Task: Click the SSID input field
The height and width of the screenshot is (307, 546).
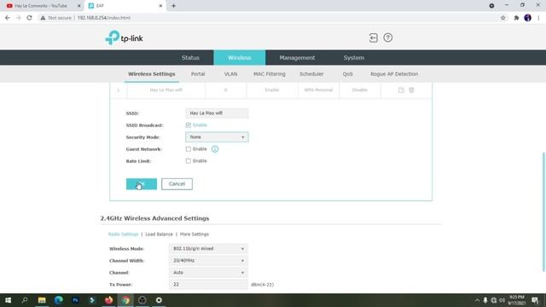Action: (x=217, y=113)
